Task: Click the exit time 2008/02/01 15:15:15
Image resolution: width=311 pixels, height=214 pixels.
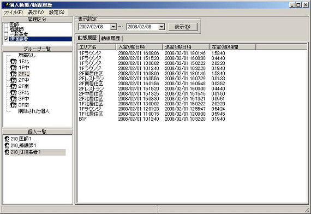Action: pyautogui.click(x=185, y=94)
